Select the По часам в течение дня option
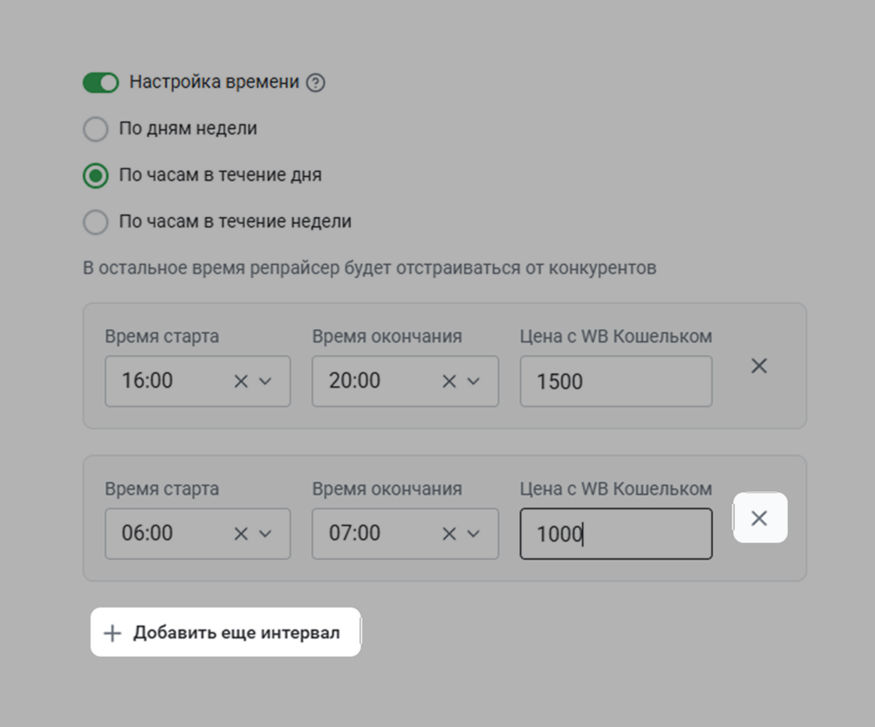This screenshot has height=727, width=875. (x=95, y=175)
